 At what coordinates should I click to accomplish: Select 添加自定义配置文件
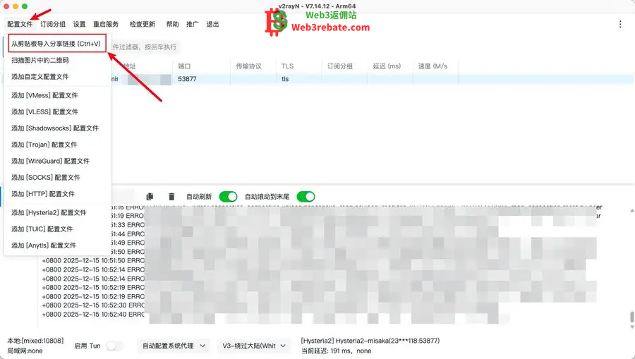[58, 76]
